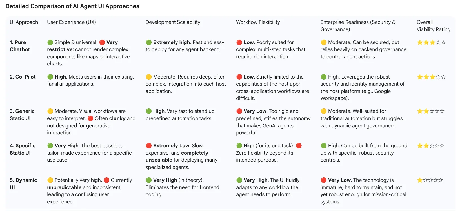
Task: Click the 'Workflow Flexibility' column header
Action: pos(258,22)
